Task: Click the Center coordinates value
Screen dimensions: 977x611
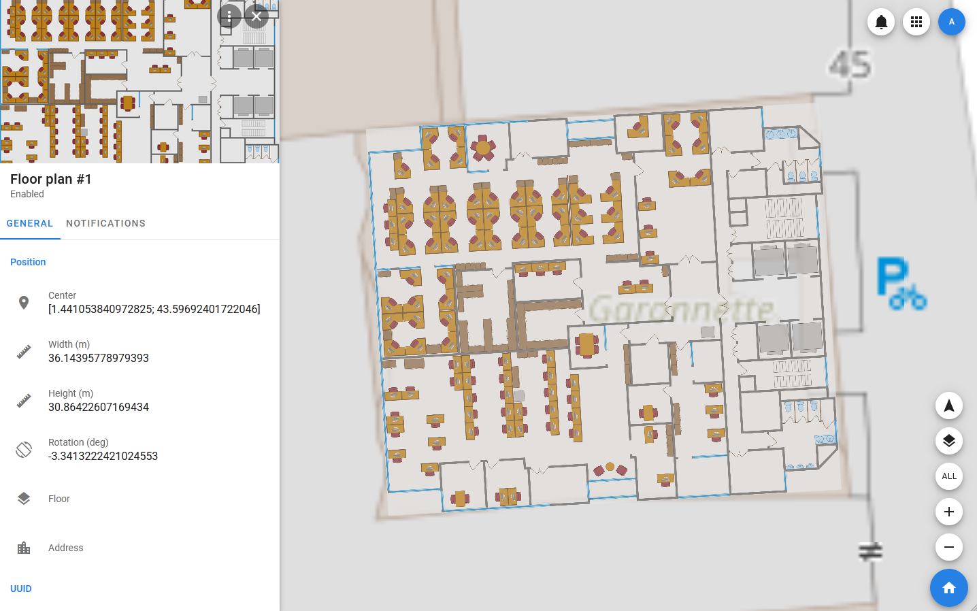Action: pos(154,309)
